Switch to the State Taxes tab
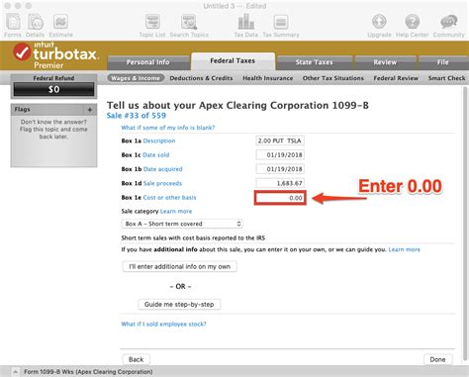Image resolution: width=469 pixels, height=377 pixels. [314, 62]
